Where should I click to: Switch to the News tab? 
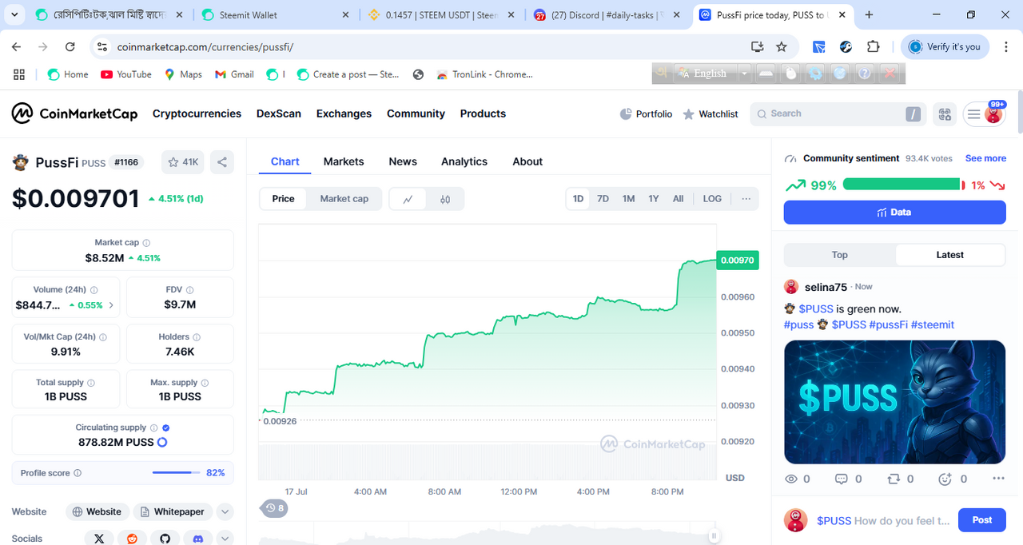403,161
